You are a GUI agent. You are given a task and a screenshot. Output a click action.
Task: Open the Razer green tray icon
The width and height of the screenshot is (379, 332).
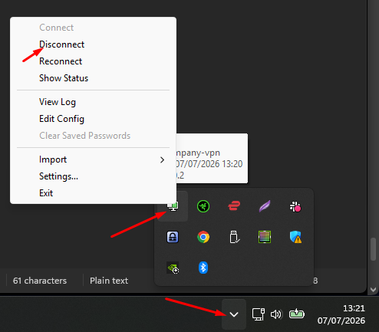click(x=203, y=206)
